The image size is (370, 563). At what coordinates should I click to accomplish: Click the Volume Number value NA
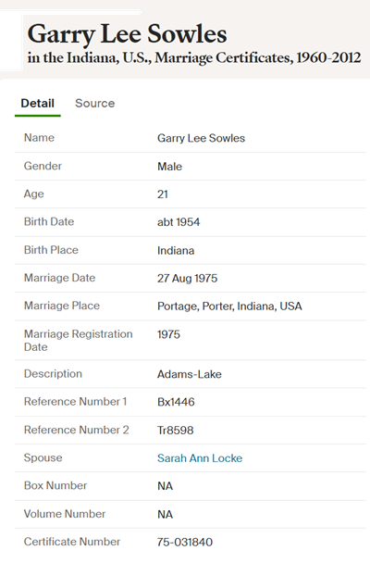point(165,515)
